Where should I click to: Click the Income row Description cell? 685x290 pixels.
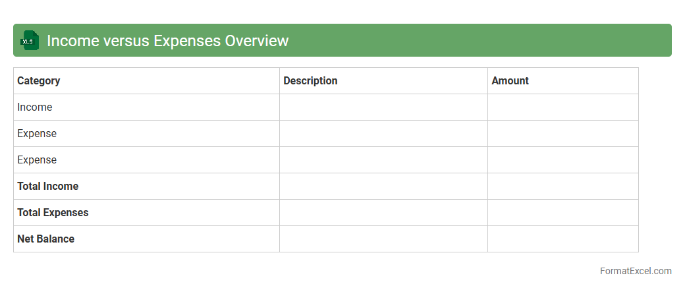pyautogui.click(x=383, y=107)
